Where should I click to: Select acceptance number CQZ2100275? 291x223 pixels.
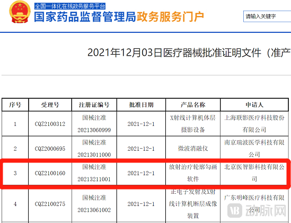pyautogui.click(x=50, y=204)
